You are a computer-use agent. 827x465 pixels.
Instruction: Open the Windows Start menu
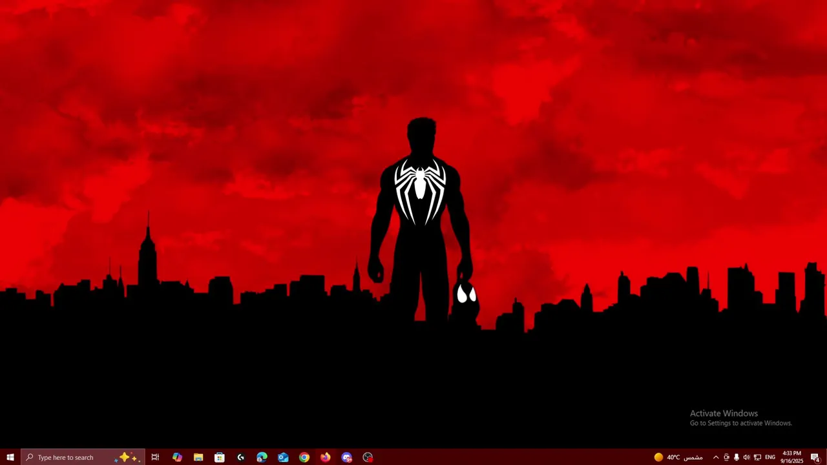[10, 457]
